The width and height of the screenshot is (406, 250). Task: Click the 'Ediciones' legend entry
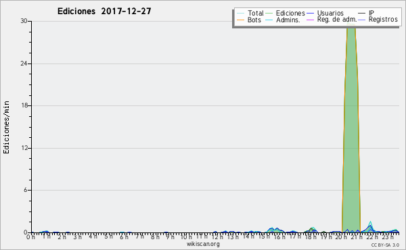pos(286,13)
